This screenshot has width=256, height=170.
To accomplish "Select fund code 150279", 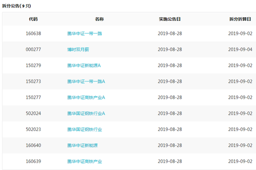I will pyautogui.click(x=34, y=65).
